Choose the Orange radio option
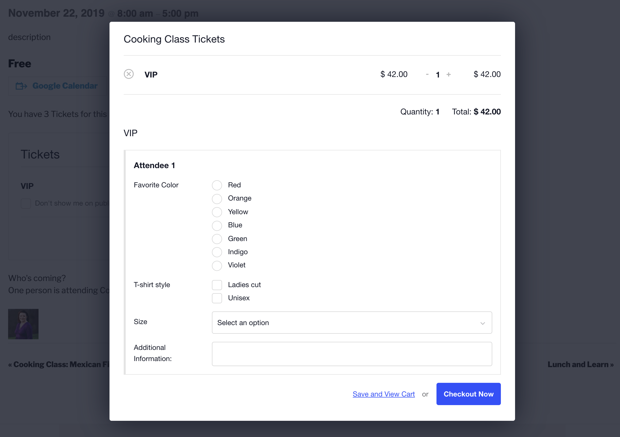 pyautogui.click(x=217, y=198)
